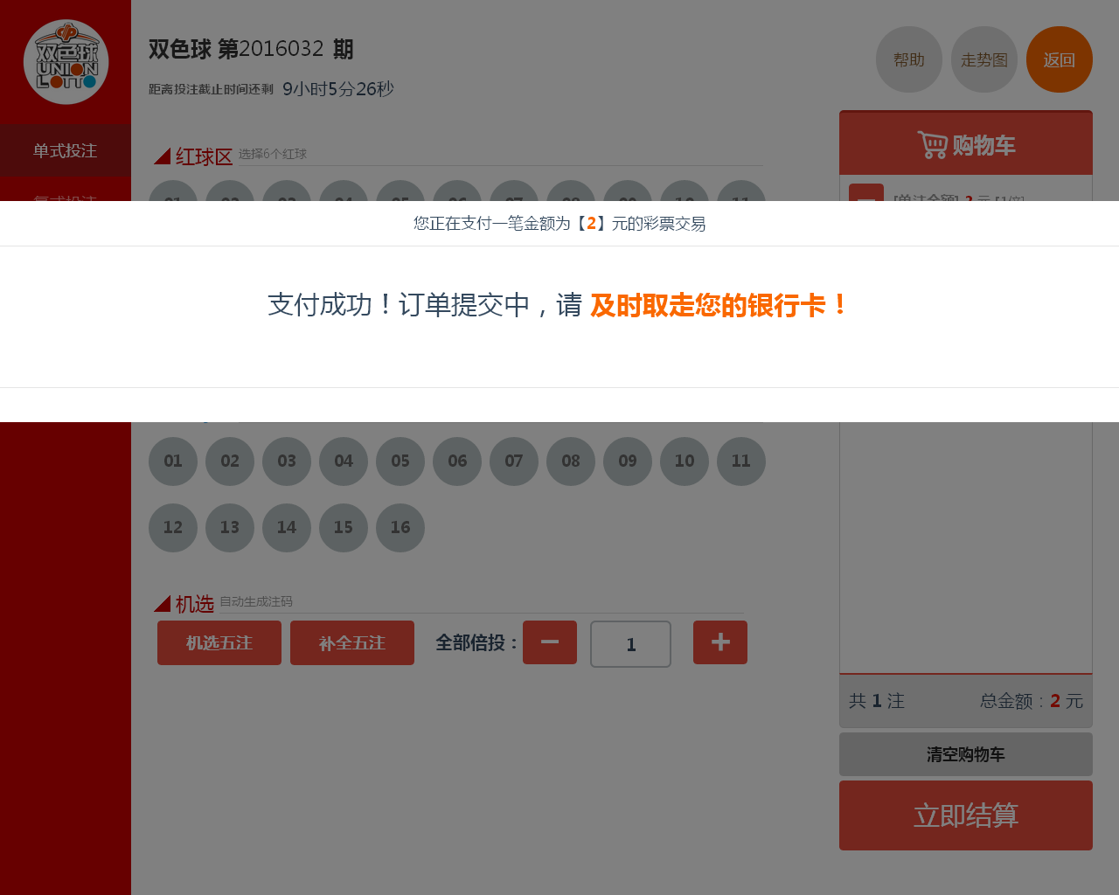Select blue ball number 07
The height and width of the screenshot is (895, 1119).
pos(514,461)
